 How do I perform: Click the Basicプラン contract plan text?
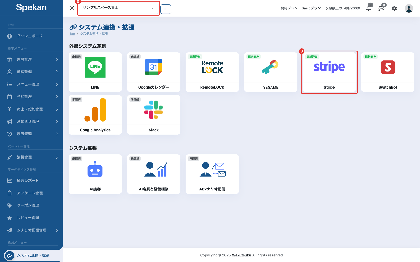[x=311, y=8]
